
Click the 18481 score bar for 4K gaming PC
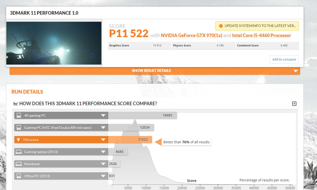click(142, 116)
